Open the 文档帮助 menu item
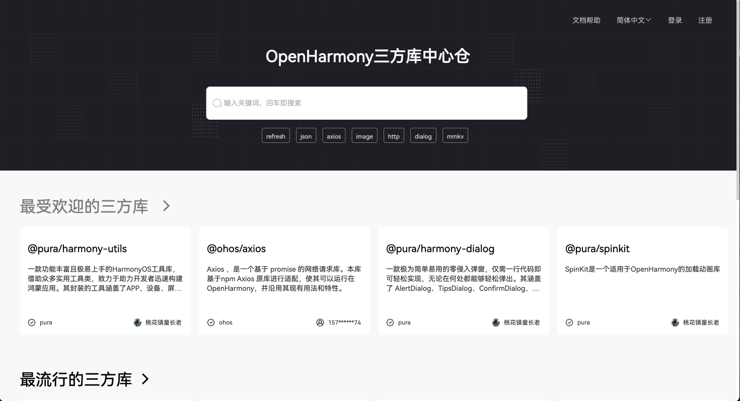The image size is (740, 401). [x=586, y=20]
